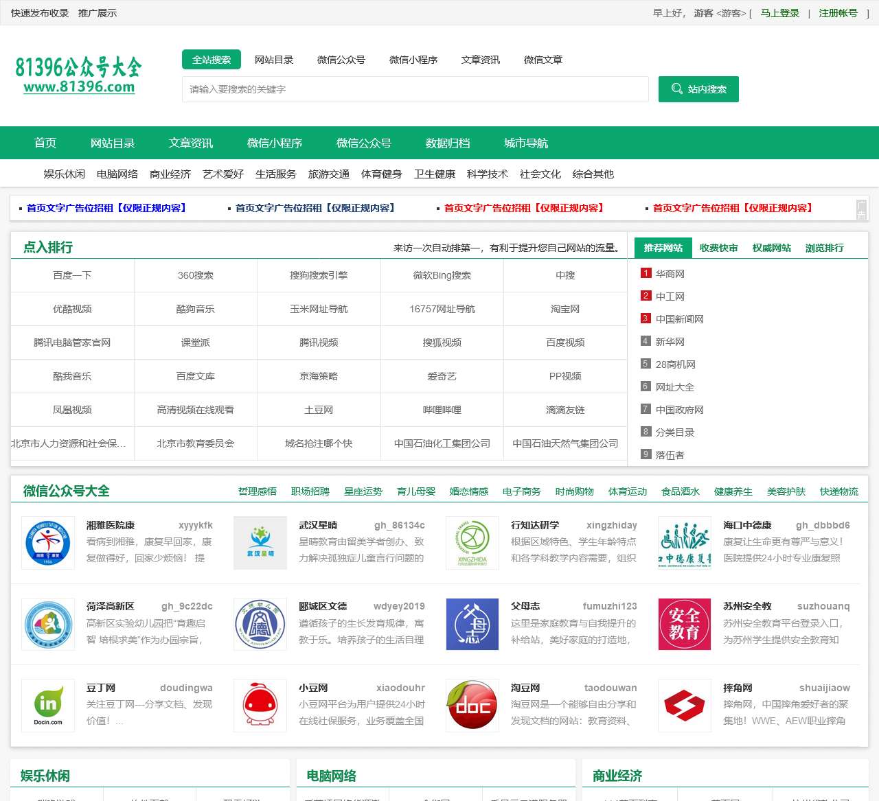Image resolution: width=879 pixels, height=801 pixels.
Task: Open 酷狗音乐 in the grid
Action: pyautogui.click(x=196, y=309)
